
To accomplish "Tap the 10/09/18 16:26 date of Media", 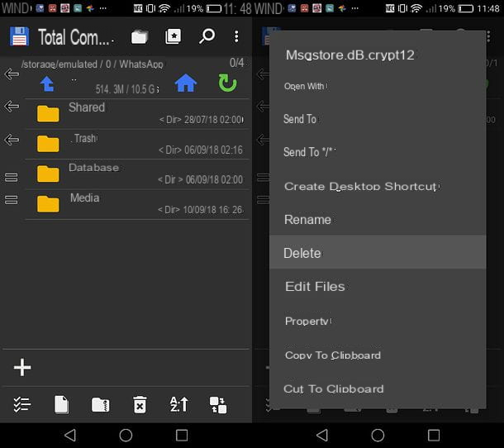I will (213, 210).
